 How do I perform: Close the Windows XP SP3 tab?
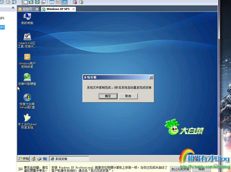pyautogui.click(x=73, y=9)
